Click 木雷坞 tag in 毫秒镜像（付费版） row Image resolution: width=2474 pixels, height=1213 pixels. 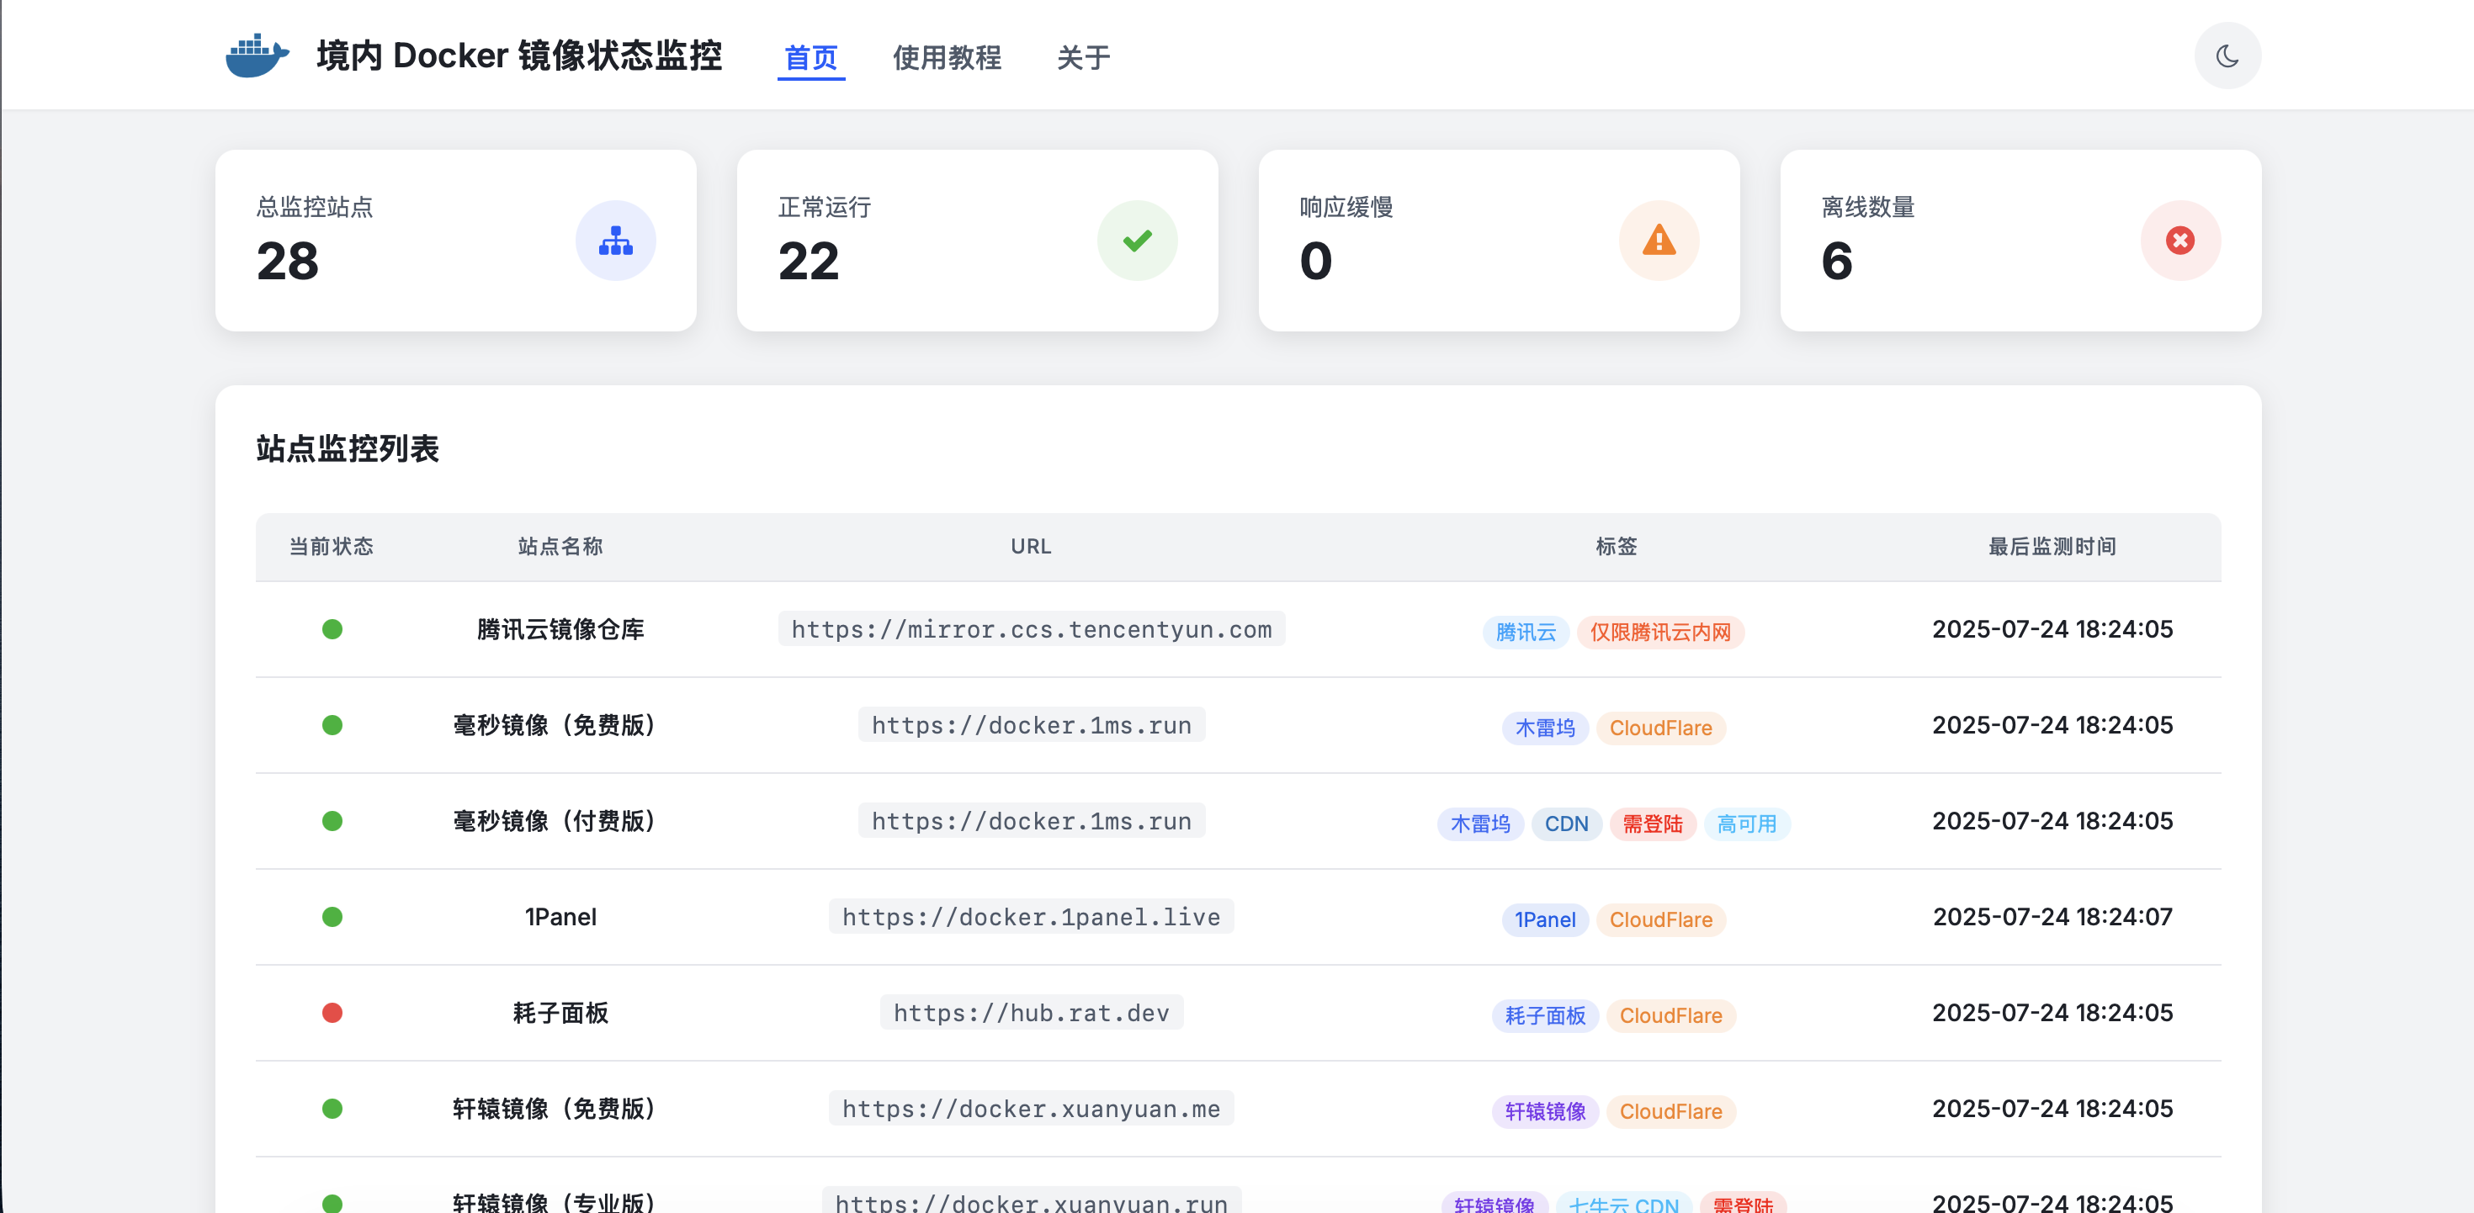click(x=1480, y=824)
